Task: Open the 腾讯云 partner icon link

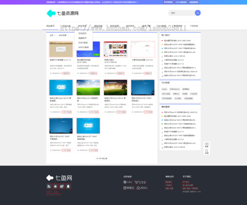Action: (x=142, y=188)
